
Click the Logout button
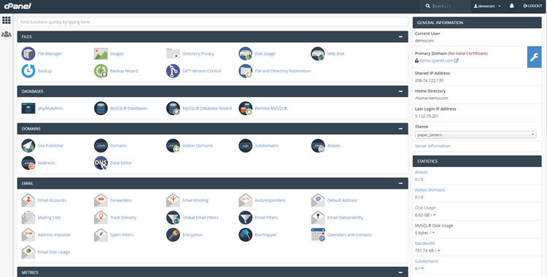point(532,6)
